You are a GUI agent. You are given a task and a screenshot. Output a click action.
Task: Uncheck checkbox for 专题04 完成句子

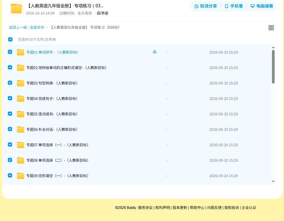(10, 98)
